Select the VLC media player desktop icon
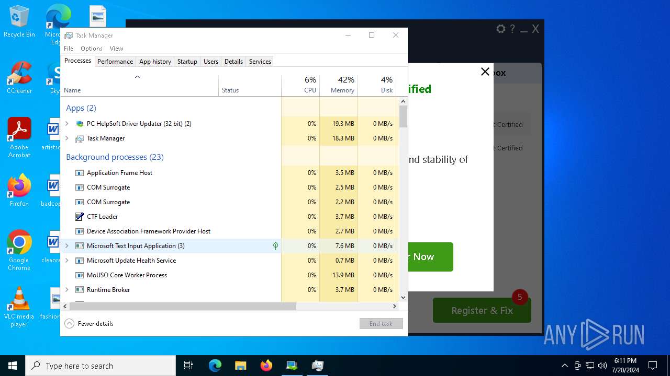Screen dimensions: 670x376 (x=19, y=307)
